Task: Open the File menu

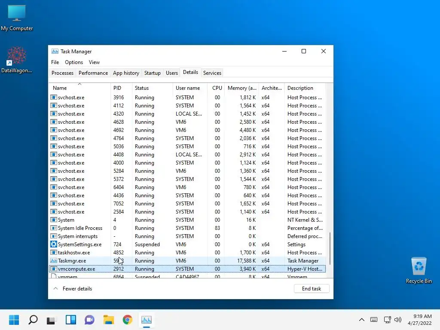Action: [x=55, y=62]
